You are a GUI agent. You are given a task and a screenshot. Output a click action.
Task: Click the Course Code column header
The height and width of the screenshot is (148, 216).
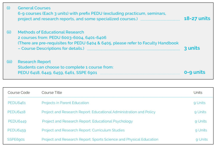(19, 93)
